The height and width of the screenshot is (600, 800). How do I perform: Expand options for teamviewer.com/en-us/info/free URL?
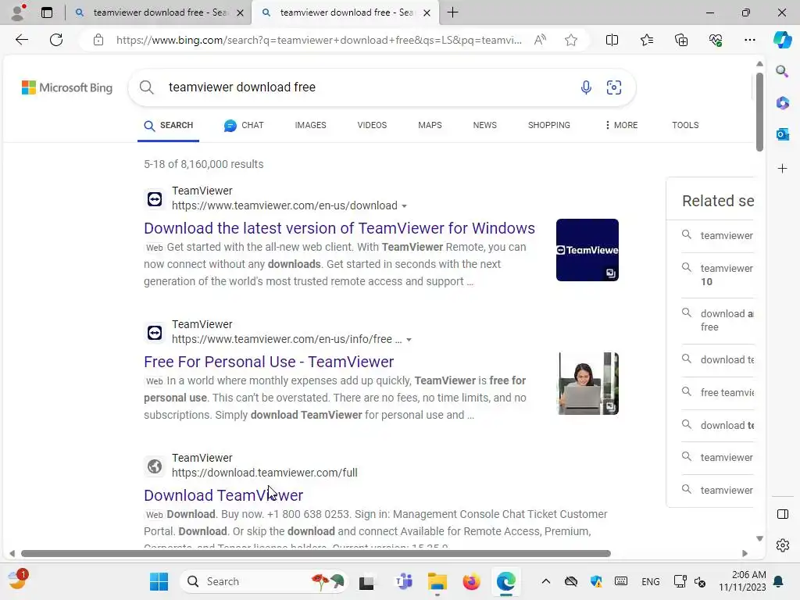409,340
